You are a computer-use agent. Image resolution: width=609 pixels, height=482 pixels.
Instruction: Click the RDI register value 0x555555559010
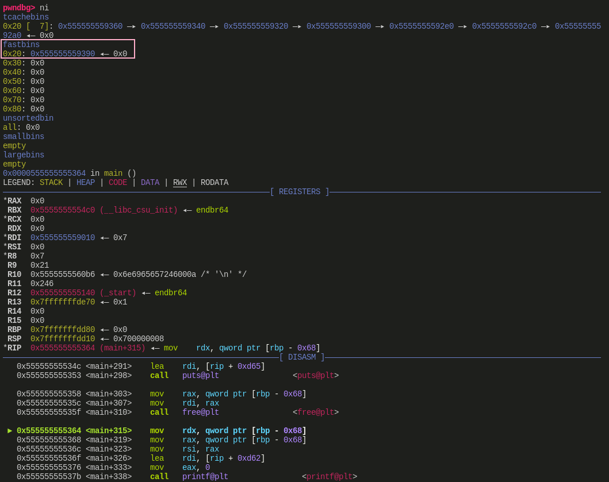[x=63, y=238]
